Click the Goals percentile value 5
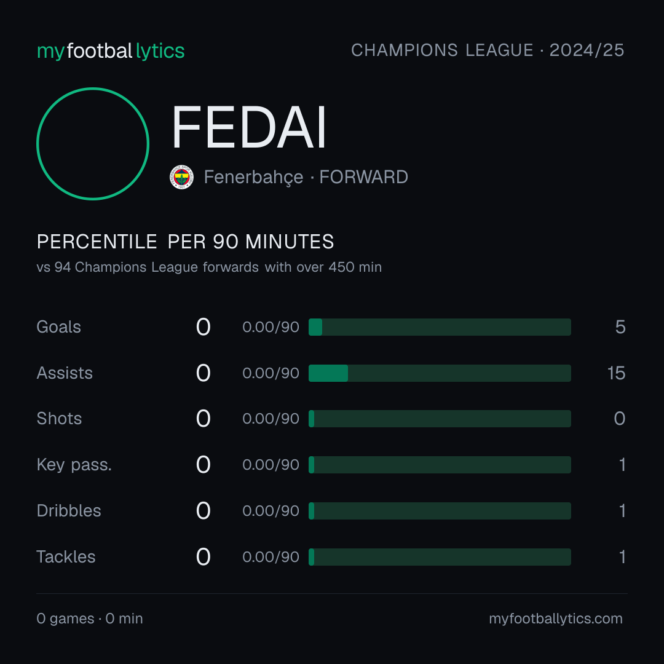This screenshot has width=664, height=664. click(620, 327)
